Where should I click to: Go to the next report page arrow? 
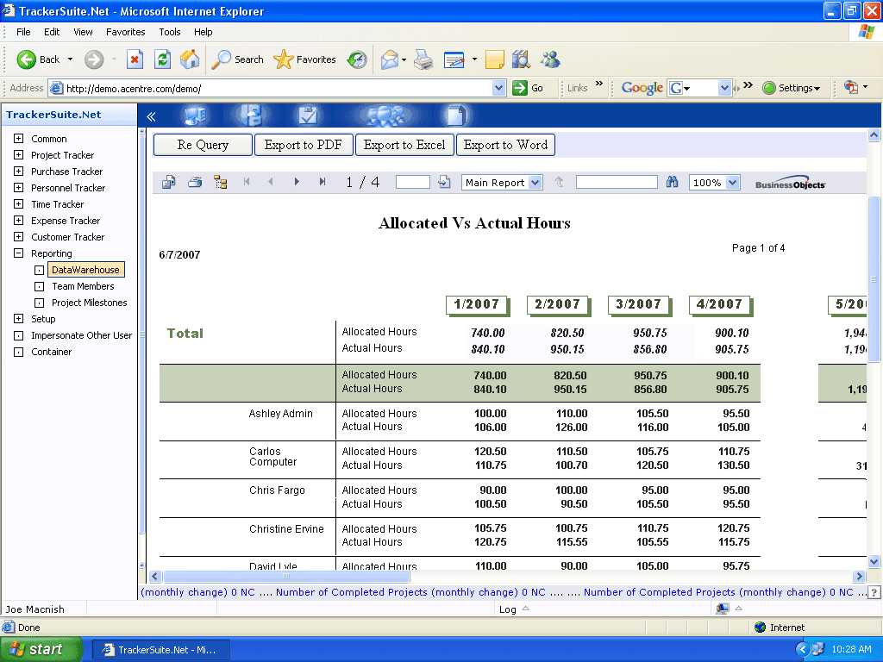[297, 182]
